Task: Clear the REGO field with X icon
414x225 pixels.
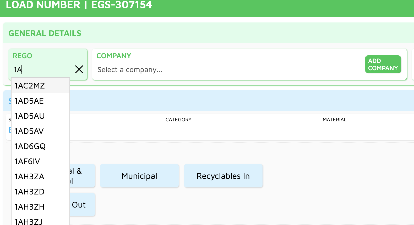Action: [x=79, y=69]
